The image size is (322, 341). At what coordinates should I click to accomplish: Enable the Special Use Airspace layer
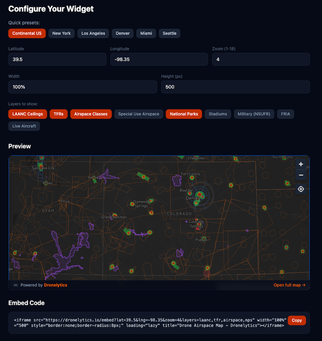pyautogui.click(x=139, y=114)
